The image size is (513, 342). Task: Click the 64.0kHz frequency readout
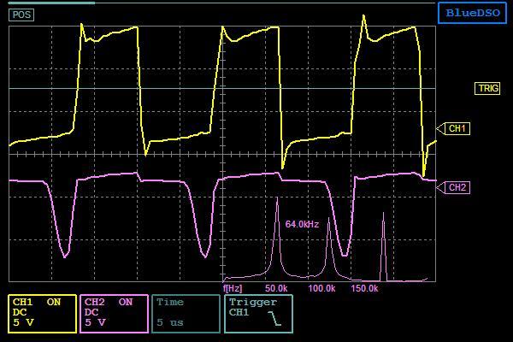coord(302,224)
